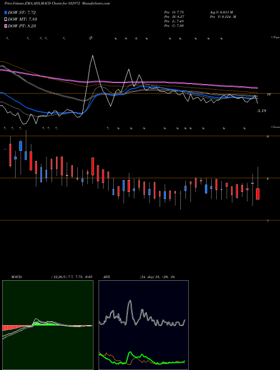Click the 'Pre V: 0.124 M' volume text

223,16
